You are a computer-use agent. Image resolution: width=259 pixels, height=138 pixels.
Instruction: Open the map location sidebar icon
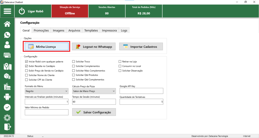coord(7,66)
